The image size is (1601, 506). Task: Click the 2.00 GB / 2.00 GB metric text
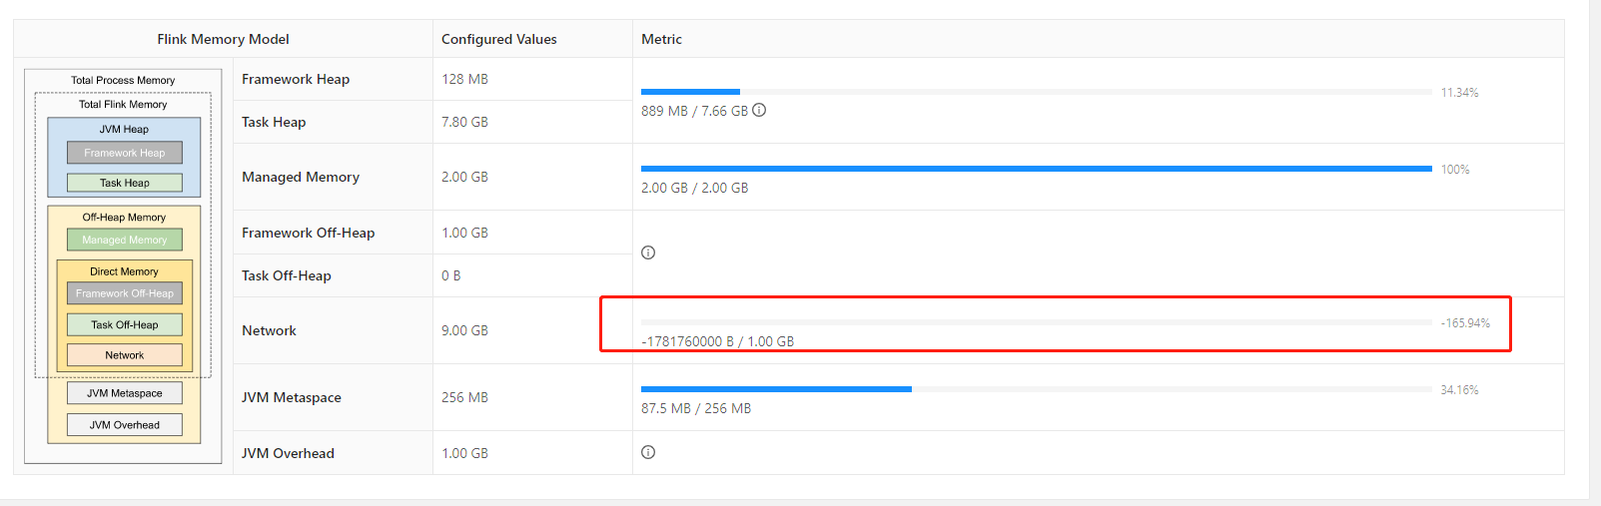click(694, 188)
